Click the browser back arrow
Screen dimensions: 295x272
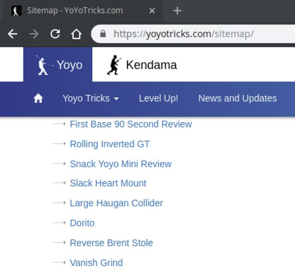(x=12, y=34)
